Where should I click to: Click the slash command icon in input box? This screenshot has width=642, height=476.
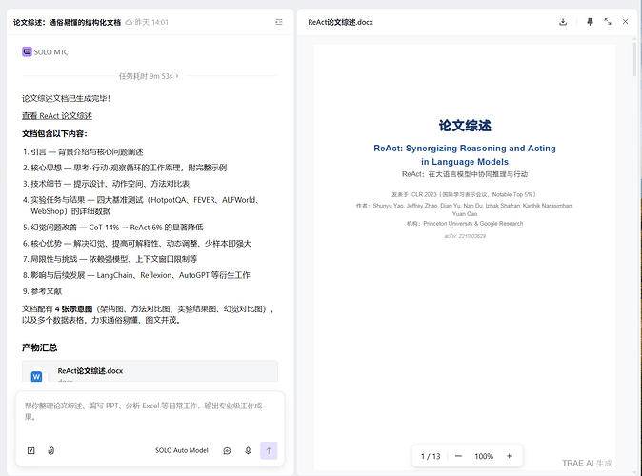(x=31, y=450)
